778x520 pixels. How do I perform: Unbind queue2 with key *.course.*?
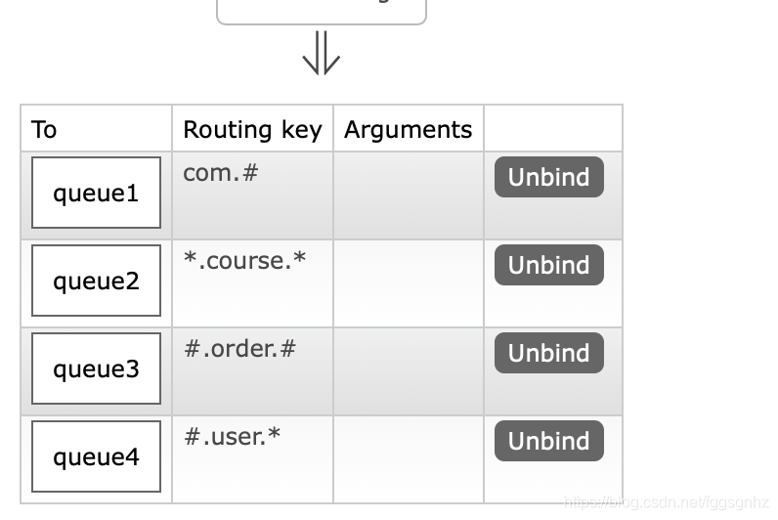(x=548, y=265)
